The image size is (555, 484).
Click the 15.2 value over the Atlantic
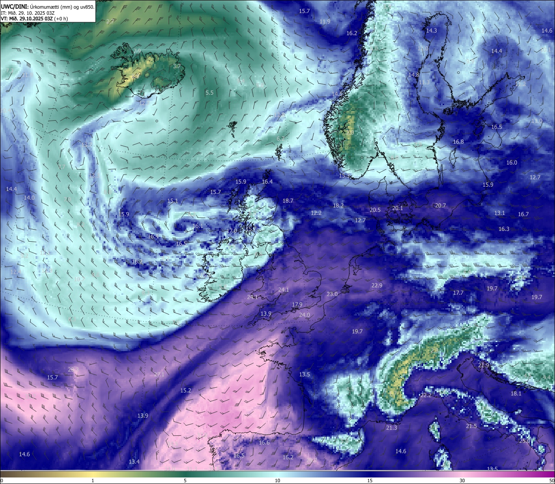[x=186, y=390]
